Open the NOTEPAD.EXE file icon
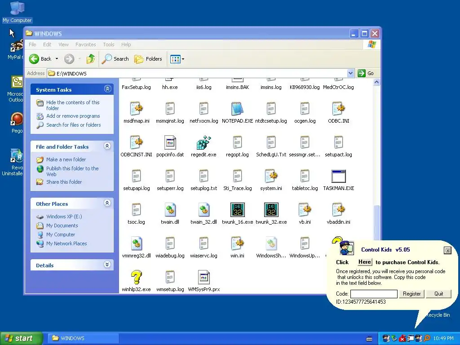The width and height of the screenshot is (460, 345). [237, 109]
